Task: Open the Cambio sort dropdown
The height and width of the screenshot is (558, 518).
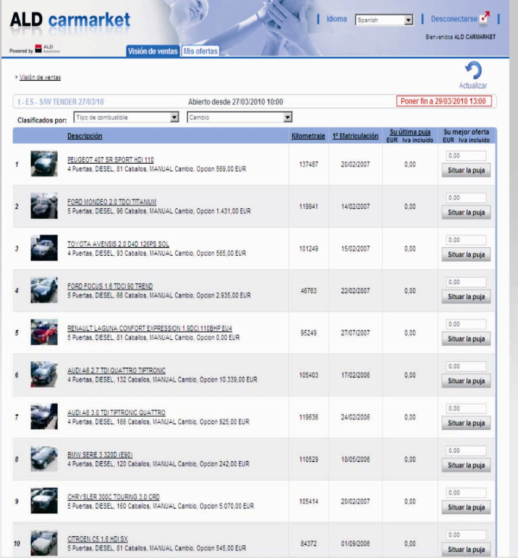Action: tap(288, 117)
